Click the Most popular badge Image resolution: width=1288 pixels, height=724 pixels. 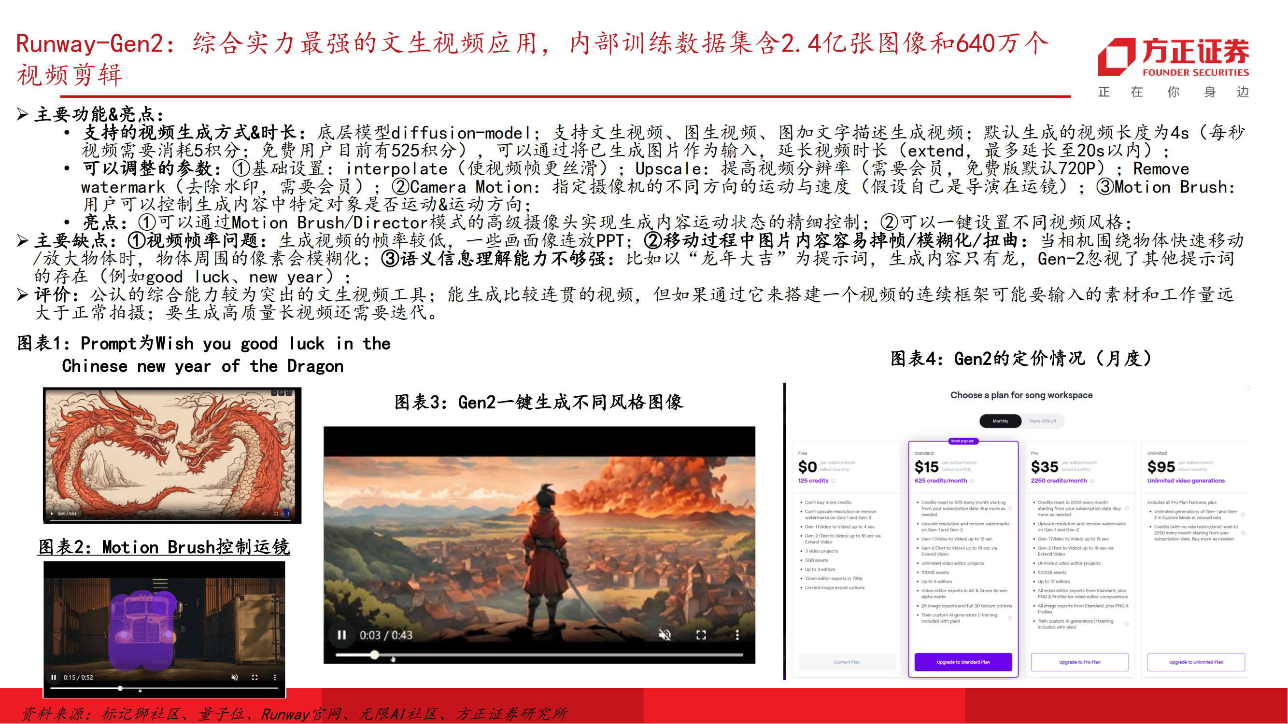[963, 441]
